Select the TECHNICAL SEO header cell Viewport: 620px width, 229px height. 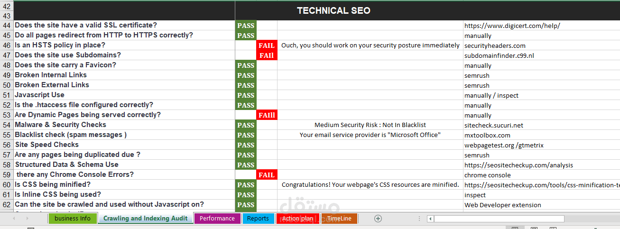pos(333,10)
